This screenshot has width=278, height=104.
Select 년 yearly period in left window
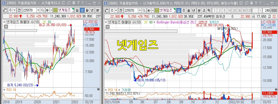coord(92,10)
